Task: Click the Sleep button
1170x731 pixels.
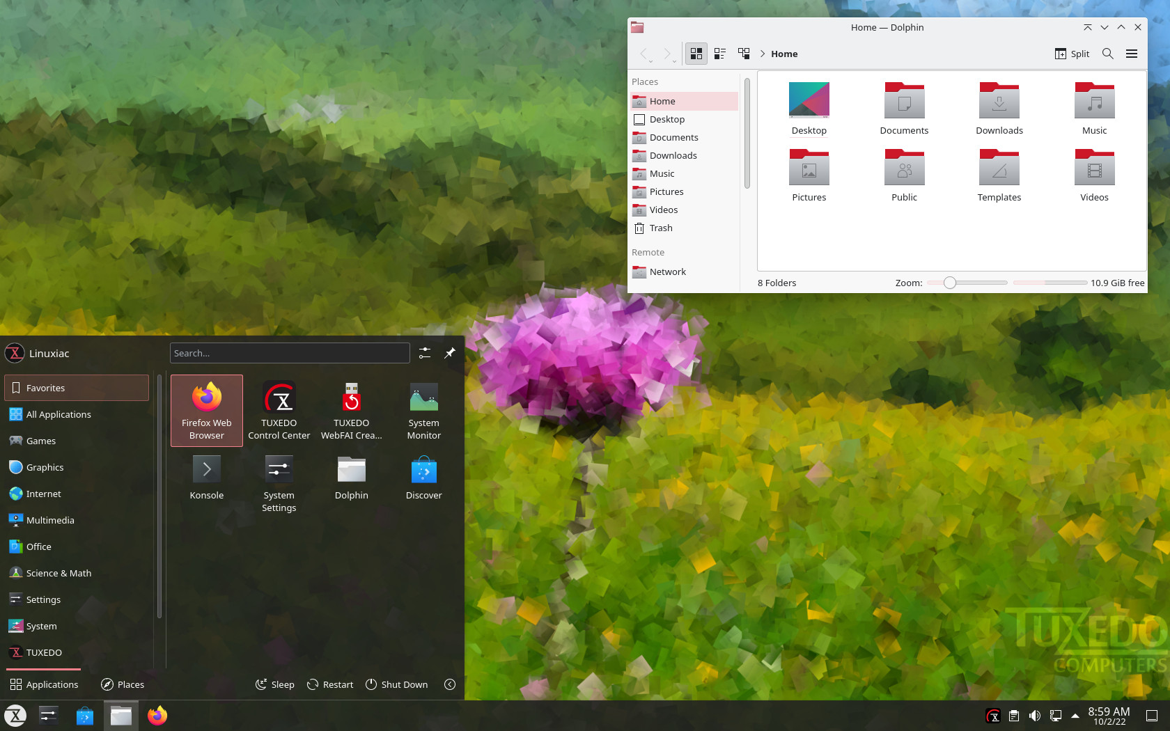Action: click(x=275, y=684)
